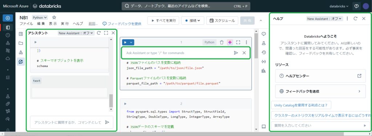Image resolution: width=372 pixels, height=136 pixels.
Task: Close the inline Ask Assistant box
Action: coord(244,53)
